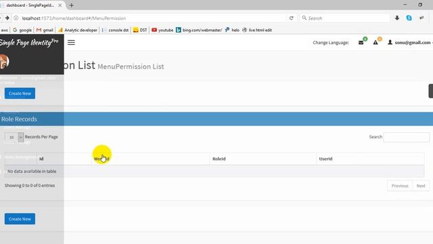Click the No data available in table row
The width and height of the screenshot is (433, 244).
pos(214,171)
